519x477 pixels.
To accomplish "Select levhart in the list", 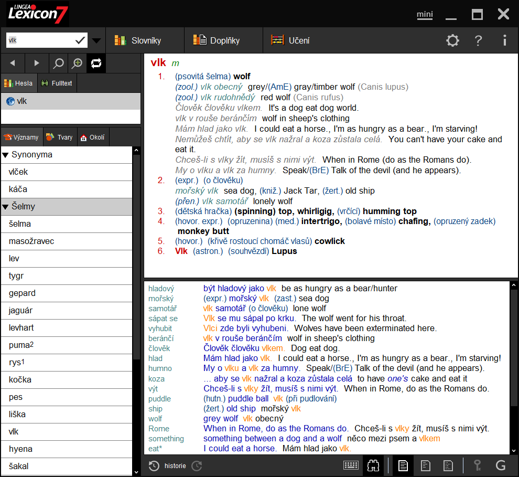I will tap(67, 327).
